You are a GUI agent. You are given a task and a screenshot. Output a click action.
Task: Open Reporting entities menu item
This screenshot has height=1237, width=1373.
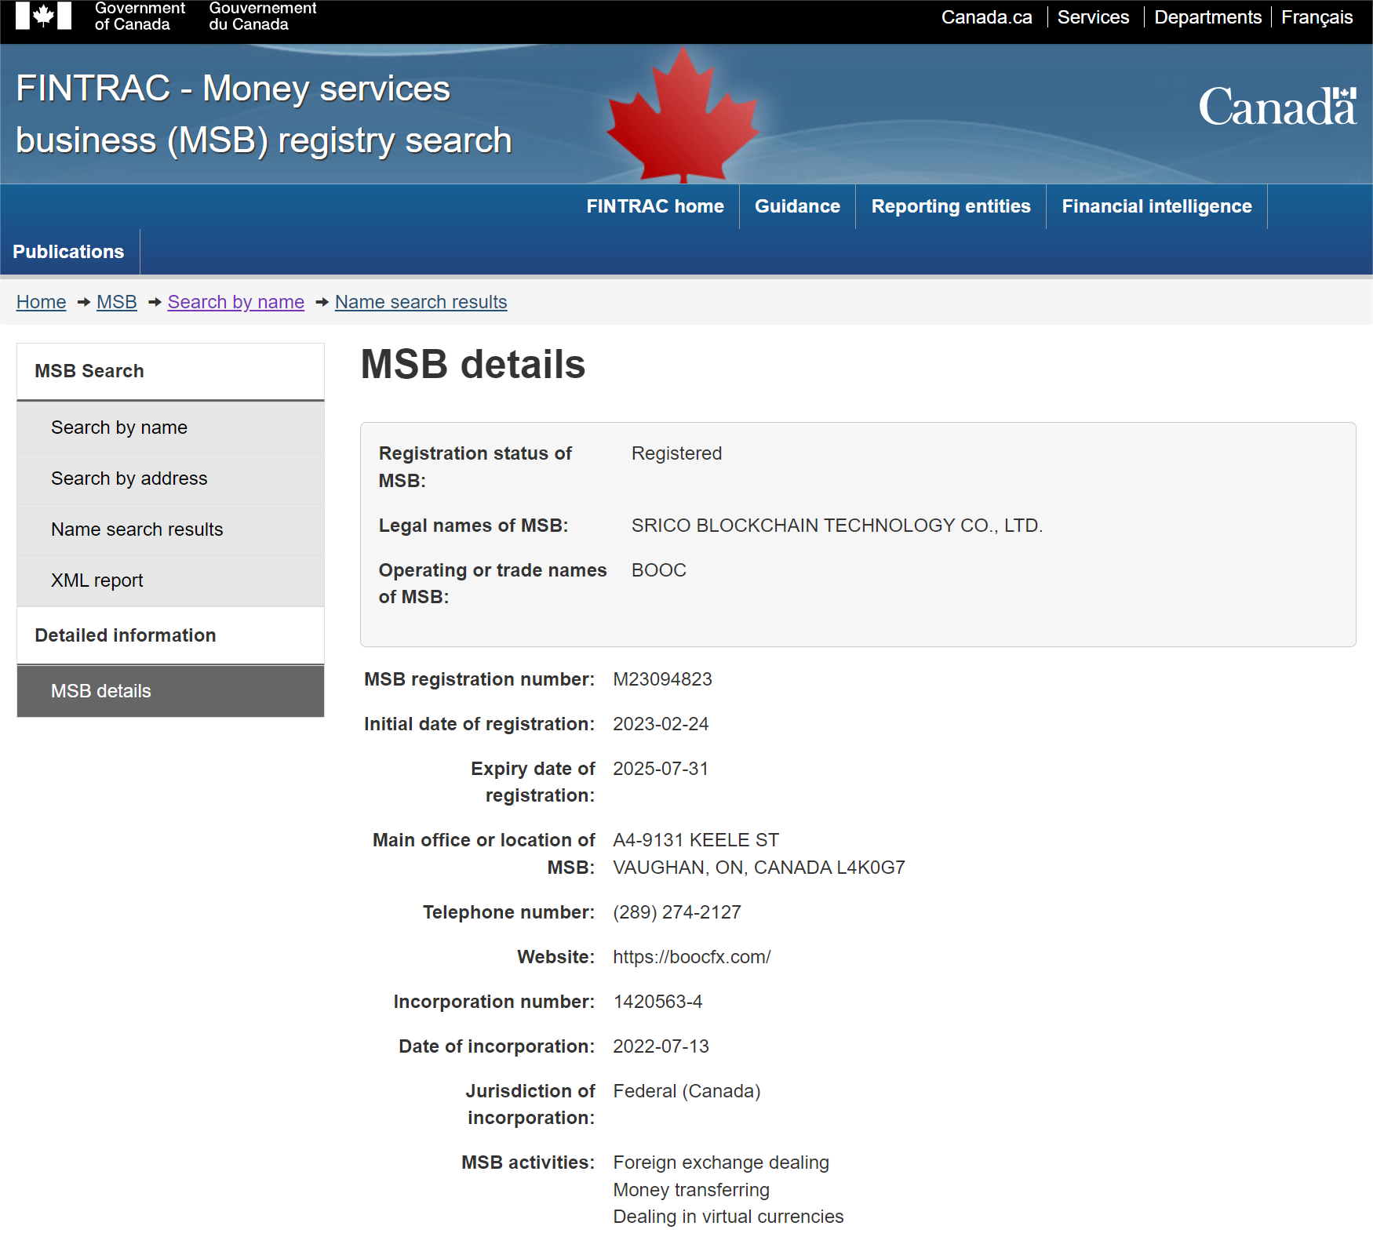pyautogui.click(x=951, y=206)
